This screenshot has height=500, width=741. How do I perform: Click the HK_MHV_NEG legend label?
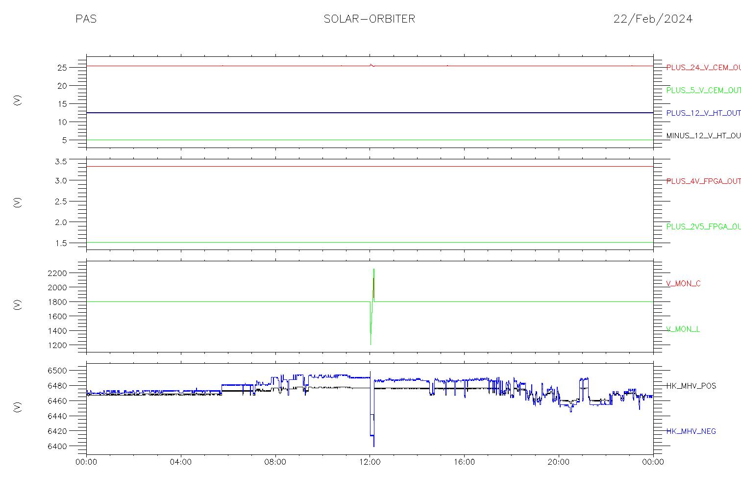pos(691,431)
